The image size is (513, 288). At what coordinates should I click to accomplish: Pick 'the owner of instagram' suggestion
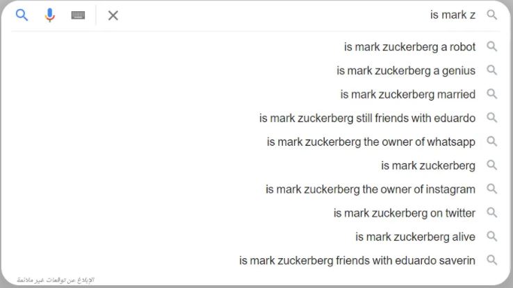pos(370,189)
